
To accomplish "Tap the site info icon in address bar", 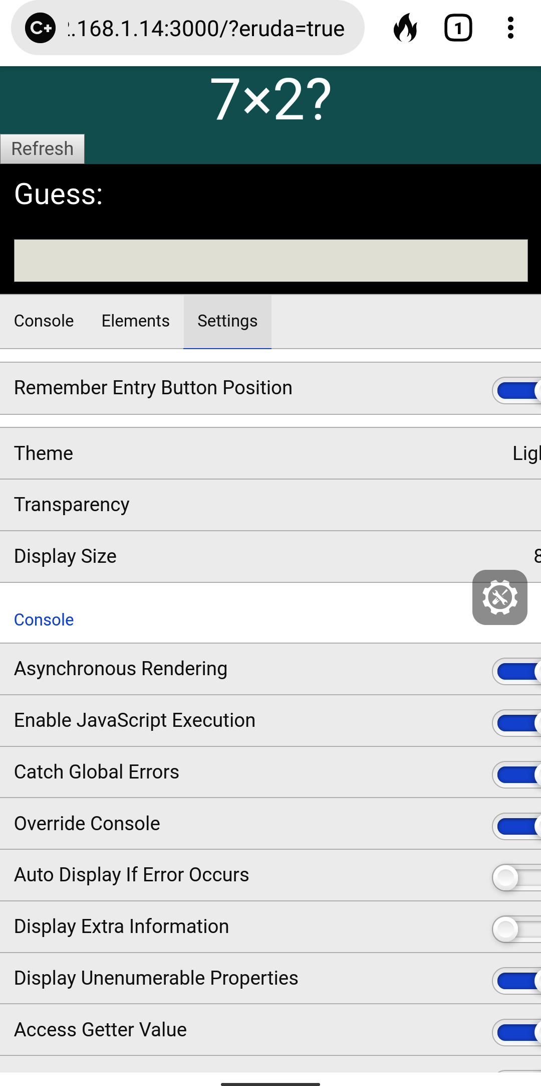I will pos(40,28).
